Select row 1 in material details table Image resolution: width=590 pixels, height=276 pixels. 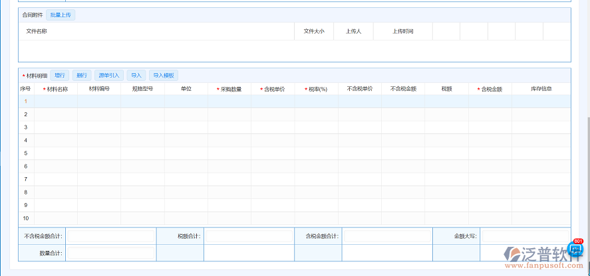click(x=26, y=102)
